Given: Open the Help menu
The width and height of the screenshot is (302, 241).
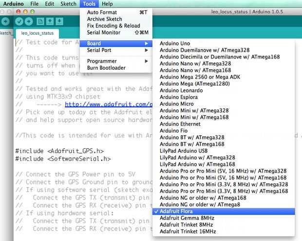Looking at the screenshot, I should [107, 4].
